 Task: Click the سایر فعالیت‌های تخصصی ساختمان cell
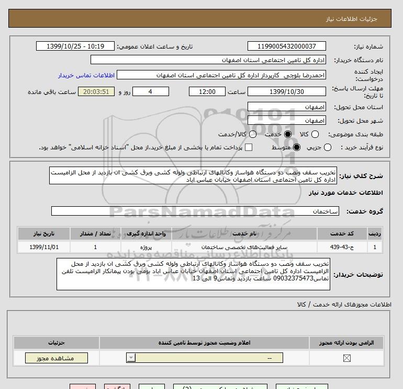[244, 247]
